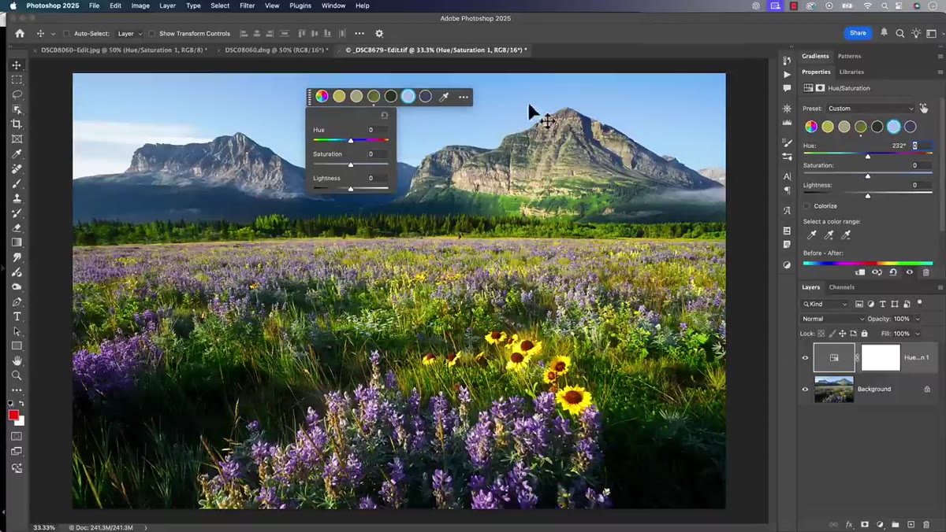Hide the Hue/Saturation 1 layer
Screen dimensions: 946x532
pos(805,357)
